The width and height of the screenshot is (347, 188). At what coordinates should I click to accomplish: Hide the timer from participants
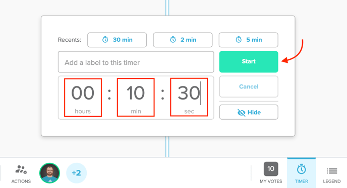249,112
